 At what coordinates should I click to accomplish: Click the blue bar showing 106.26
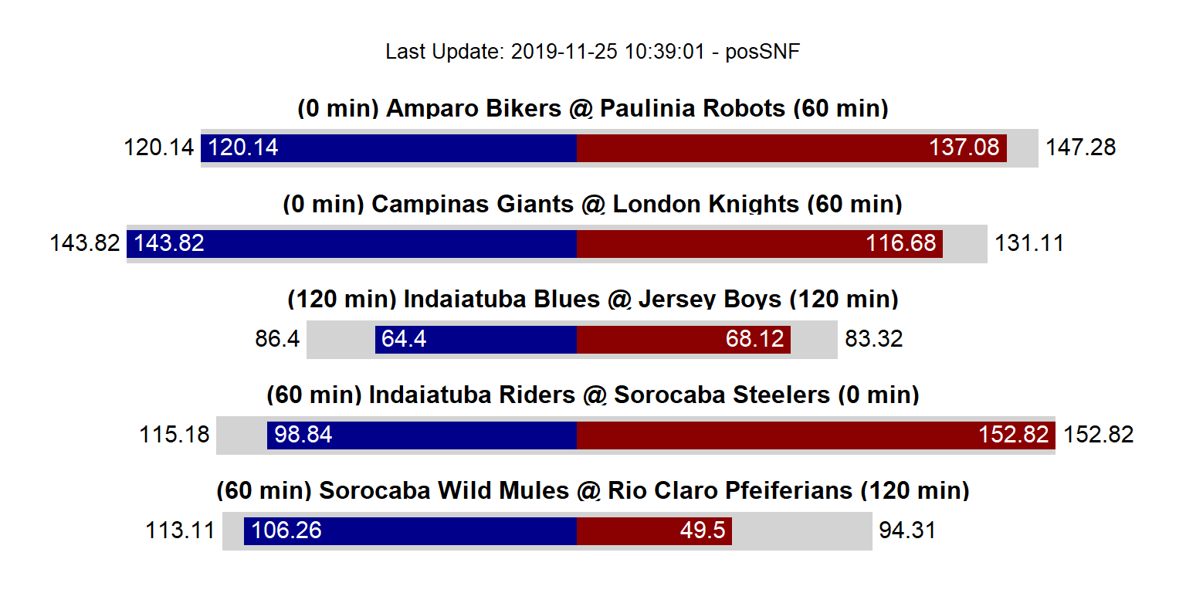(410, 530)
